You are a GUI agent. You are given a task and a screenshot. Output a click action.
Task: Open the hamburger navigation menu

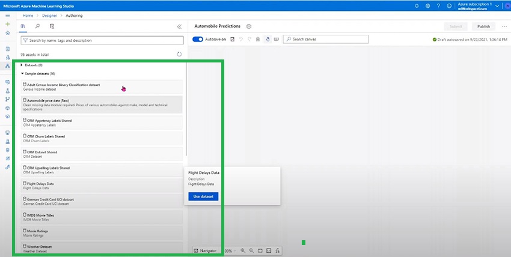pos(7,16)
